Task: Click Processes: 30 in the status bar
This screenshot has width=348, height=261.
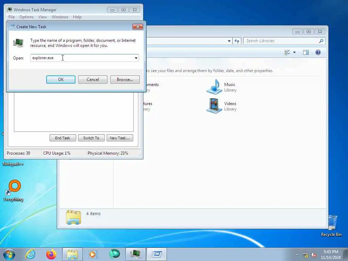Action: (x=18, y=153)
